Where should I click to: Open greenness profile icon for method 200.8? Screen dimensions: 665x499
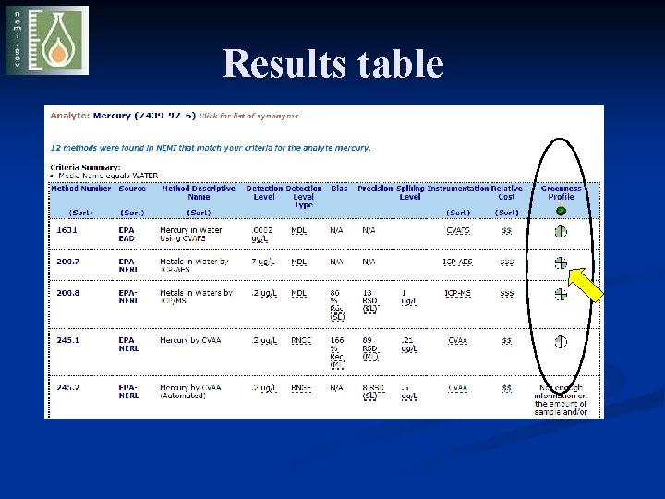pyautogui.click(x=561, y=294)
